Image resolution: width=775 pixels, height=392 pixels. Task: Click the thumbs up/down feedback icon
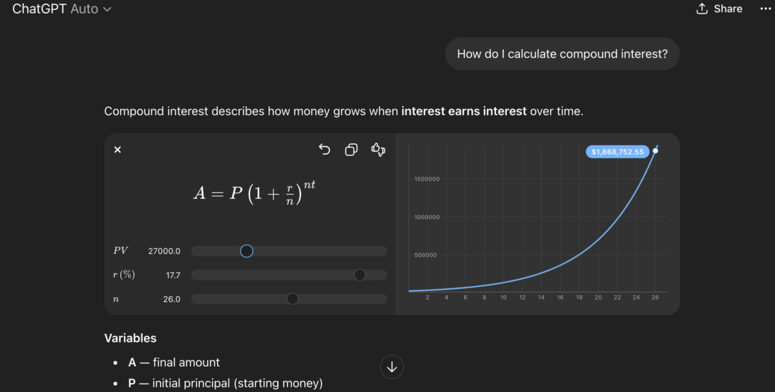pos(378,150)
